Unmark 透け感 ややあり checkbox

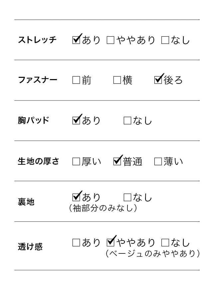110,242
